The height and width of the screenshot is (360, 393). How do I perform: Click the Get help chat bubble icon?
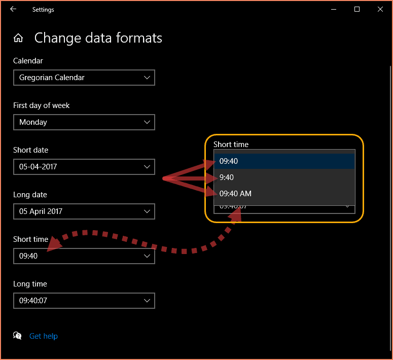coord(18,336)
